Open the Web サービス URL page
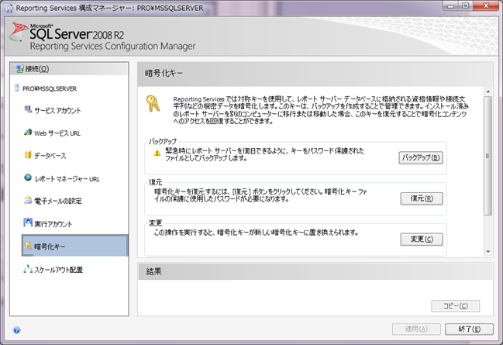 pos(57,133)
